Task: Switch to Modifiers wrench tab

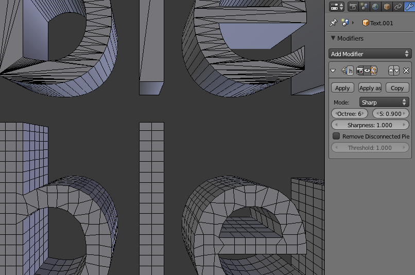Action: tap(409, 7)
